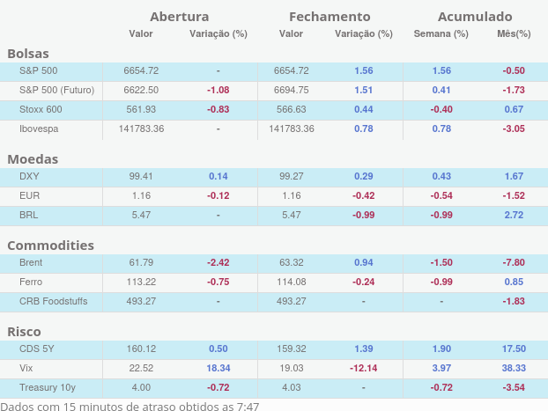The height and width of the screenshot is (411, 548).
Task: Click the CRB Foodstuffs row label
Action: coord(56,301)
